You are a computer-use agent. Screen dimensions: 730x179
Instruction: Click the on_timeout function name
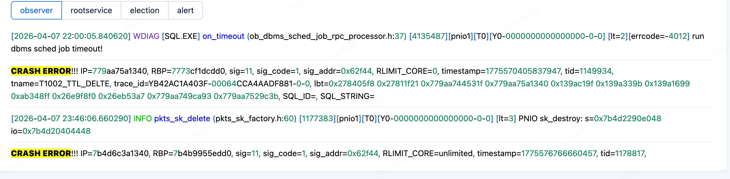223,36
